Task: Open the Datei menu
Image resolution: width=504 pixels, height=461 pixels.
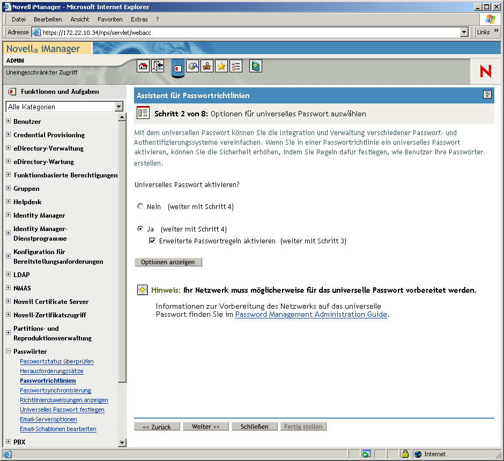Action: click(19, 19)
